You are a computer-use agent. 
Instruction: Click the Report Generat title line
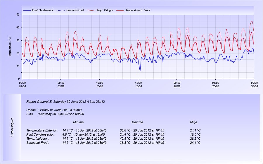click(x=65, y=102)
